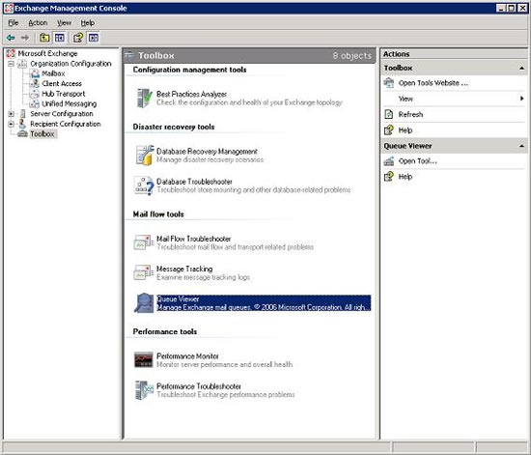Open the View submenu arrow in Actions

pos(522,99)
